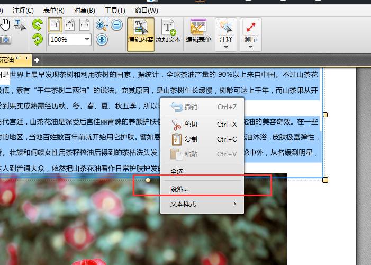Set actual size 1:1 view
This screenshot has width=371, height=265.
[x=55, y=25]
